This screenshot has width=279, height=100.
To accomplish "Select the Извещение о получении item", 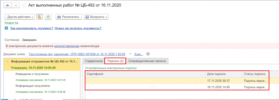I will [x=32, y=74].
